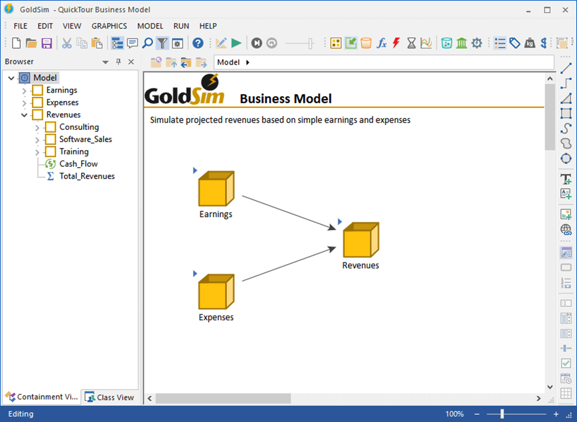This screenshot has height=422, width=577.
Task: Click the orange stock elements icon
Action: click(x=366, y=43)
